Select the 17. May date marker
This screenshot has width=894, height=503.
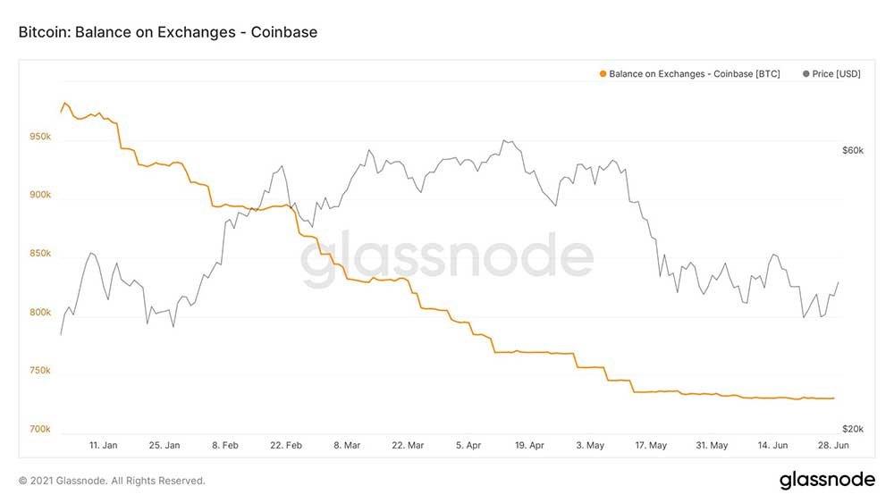click(652, 444)
